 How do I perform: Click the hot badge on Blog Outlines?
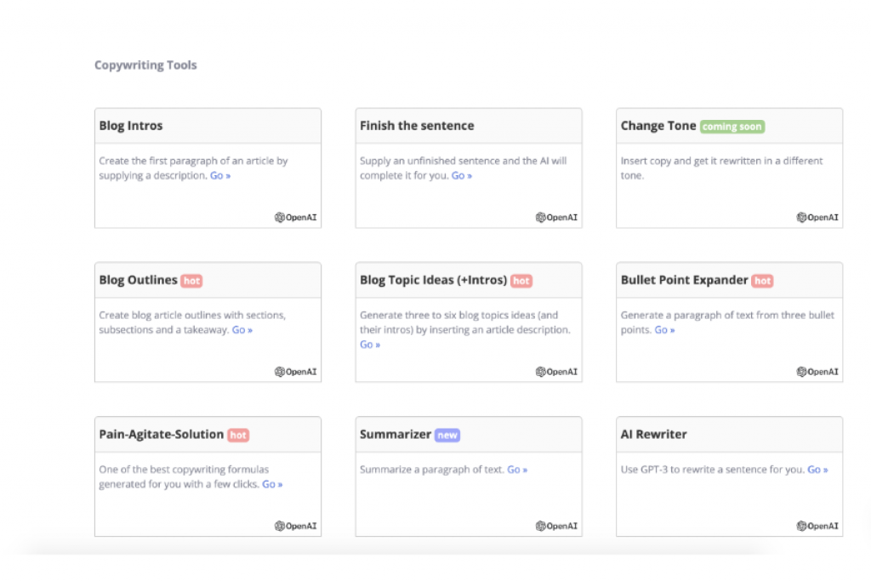(192, 280)
